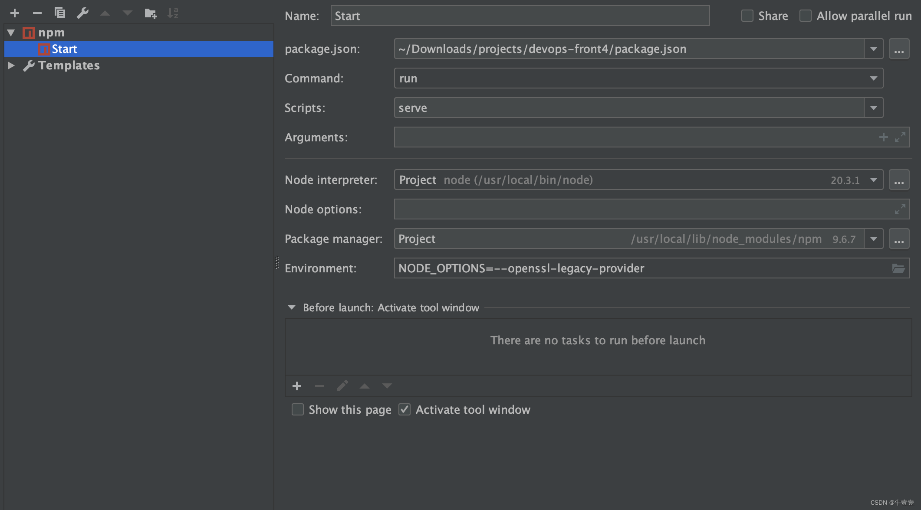Screen dimensions: 921x510
Task: Select the Start npm configuration
Action: tap(64, 49)
